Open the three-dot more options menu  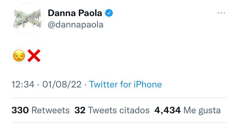coord(221,13)
